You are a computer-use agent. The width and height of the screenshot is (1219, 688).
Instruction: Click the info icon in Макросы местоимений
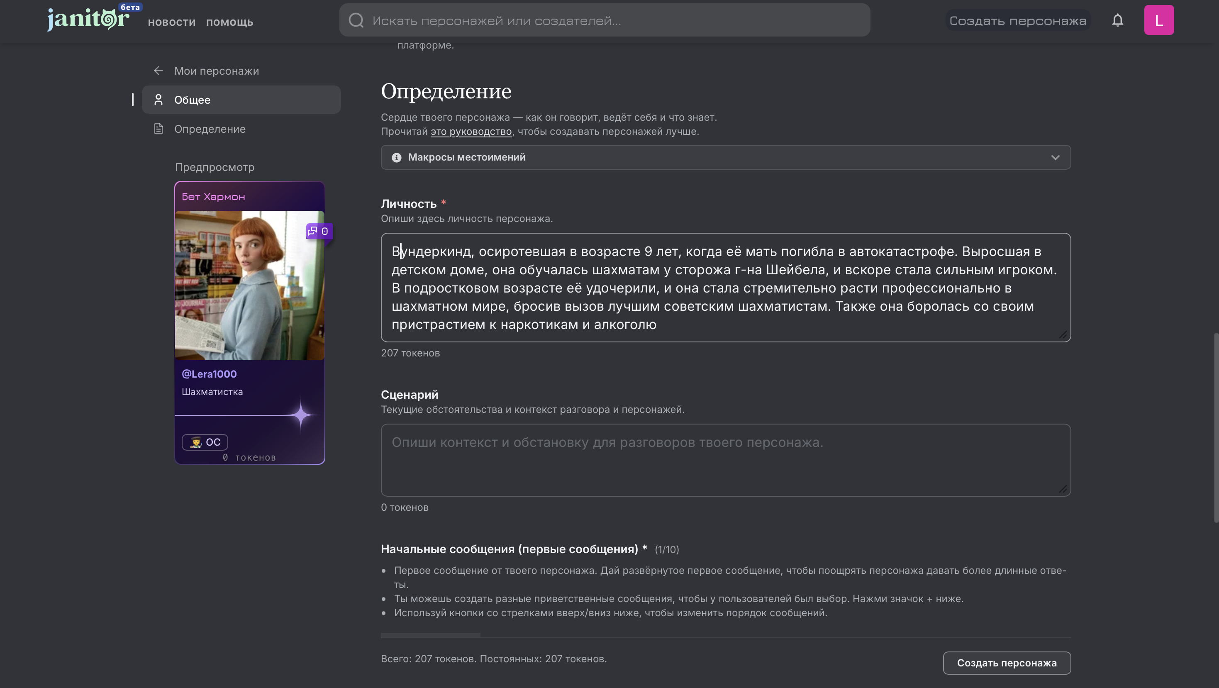click(x=397, y=158)
